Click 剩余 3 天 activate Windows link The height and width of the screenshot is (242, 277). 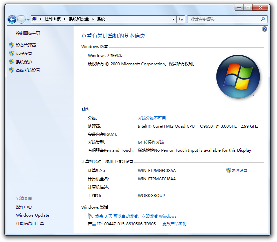point(136,216)
